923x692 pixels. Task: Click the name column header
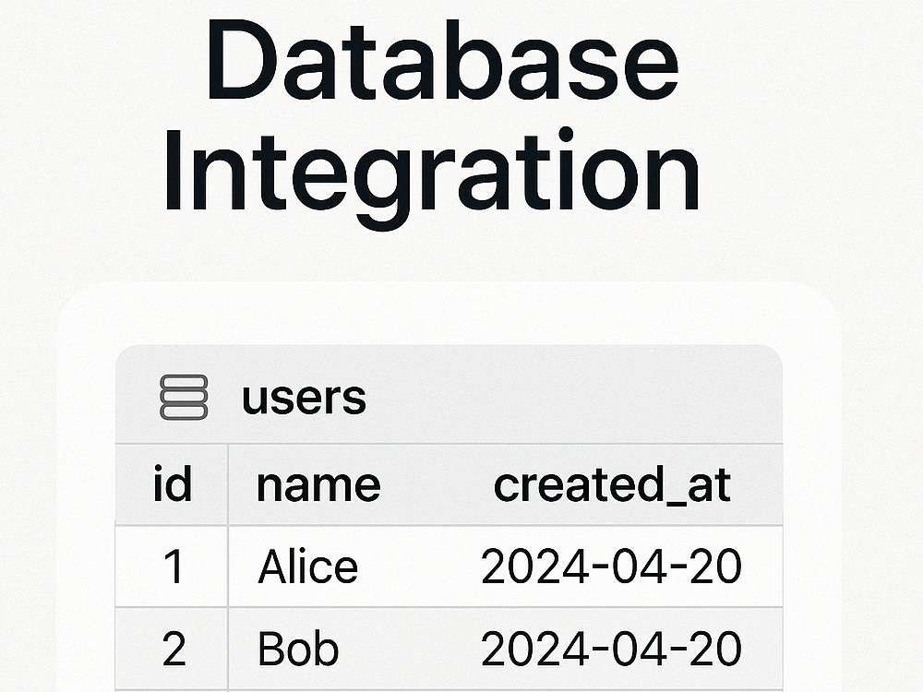[318, 486]
